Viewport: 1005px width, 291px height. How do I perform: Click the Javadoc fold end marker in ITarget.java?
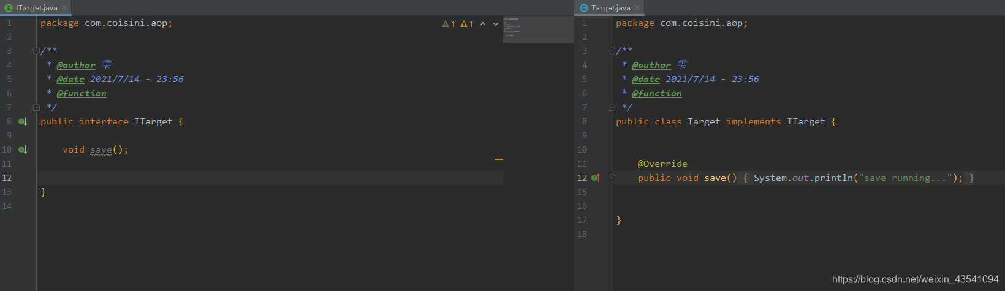coord(36,107)
